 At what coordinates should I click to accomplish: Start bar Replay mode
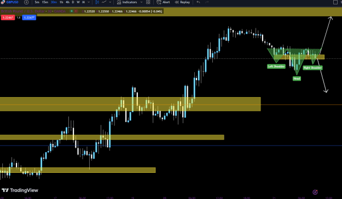click(x=182, y=2)
